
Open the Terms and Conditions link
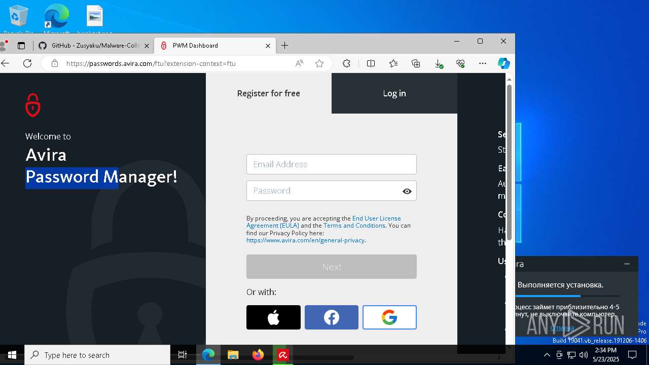point(354,226)
